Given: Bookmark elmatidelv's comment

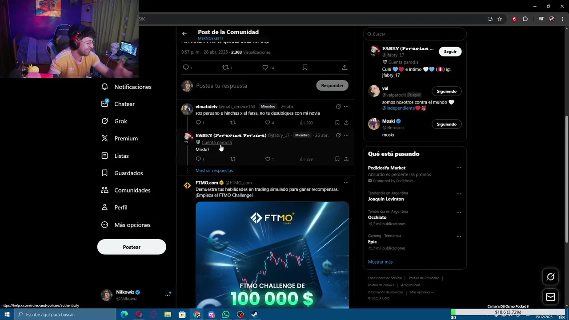Looking at the screenshot, I should (x=337, y=123).
